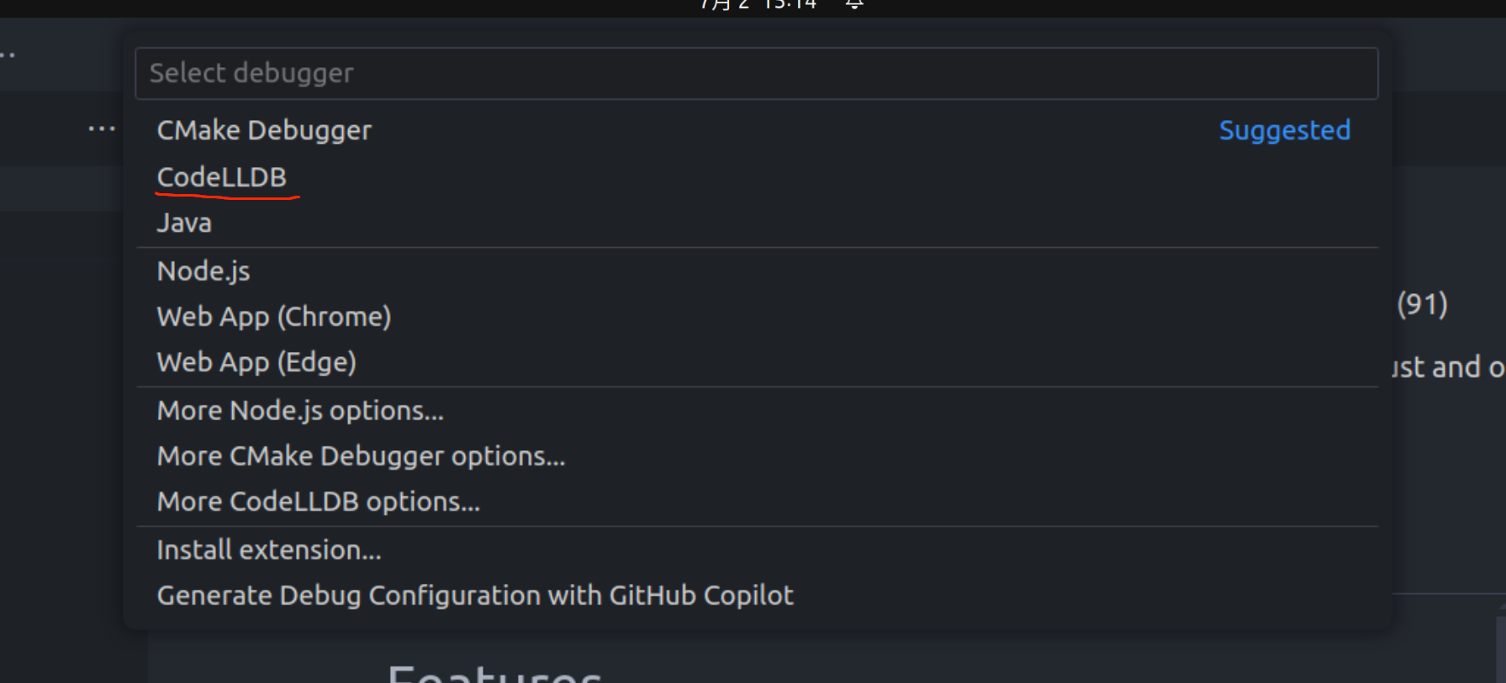Choose CMake Debugger from the list
The height and width of the screenshot is (683, 1506).
(x=264, y=130)
